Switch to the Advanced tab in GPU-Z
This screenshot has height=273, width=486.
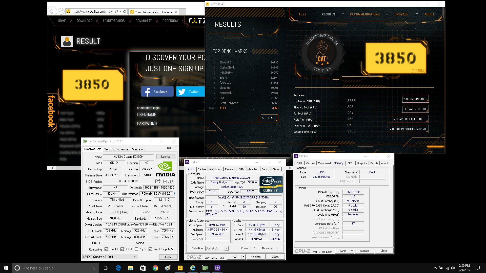point(123,149)
